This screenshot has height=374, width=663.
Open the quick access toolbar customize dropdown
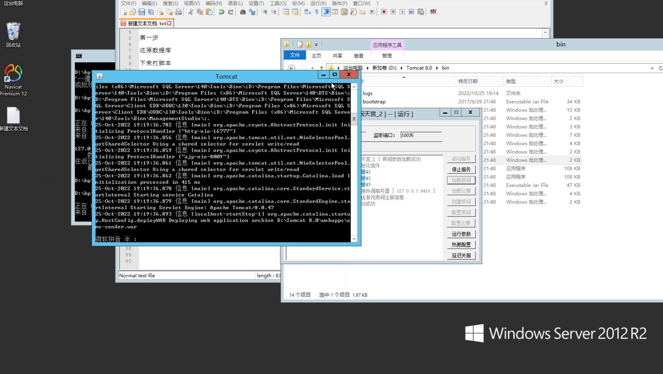click(316, 45)
